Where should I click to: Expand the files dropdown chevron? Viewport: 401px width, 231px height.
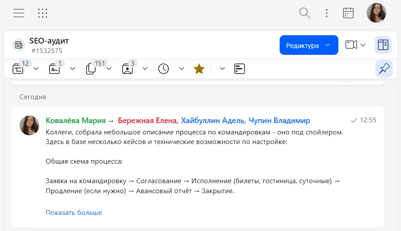point(109,69)
